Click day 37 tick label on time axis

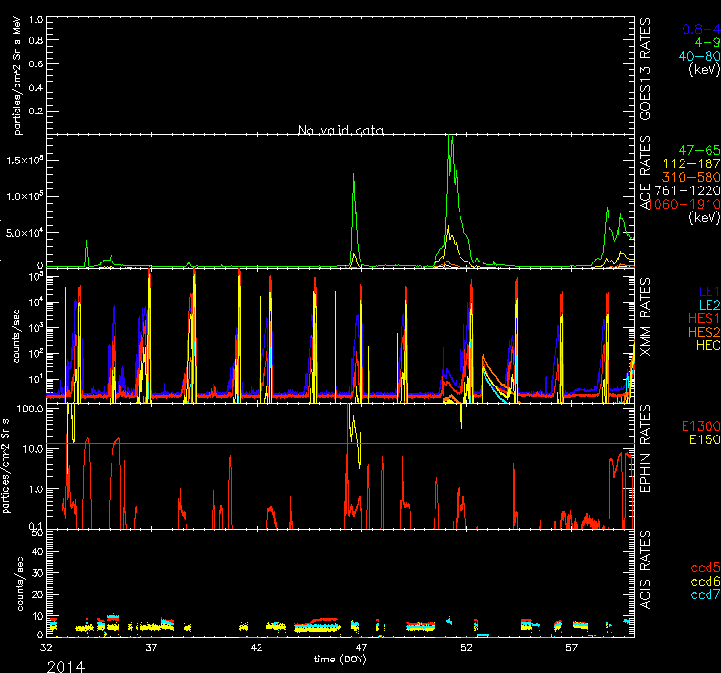click(x=151, y=648)
